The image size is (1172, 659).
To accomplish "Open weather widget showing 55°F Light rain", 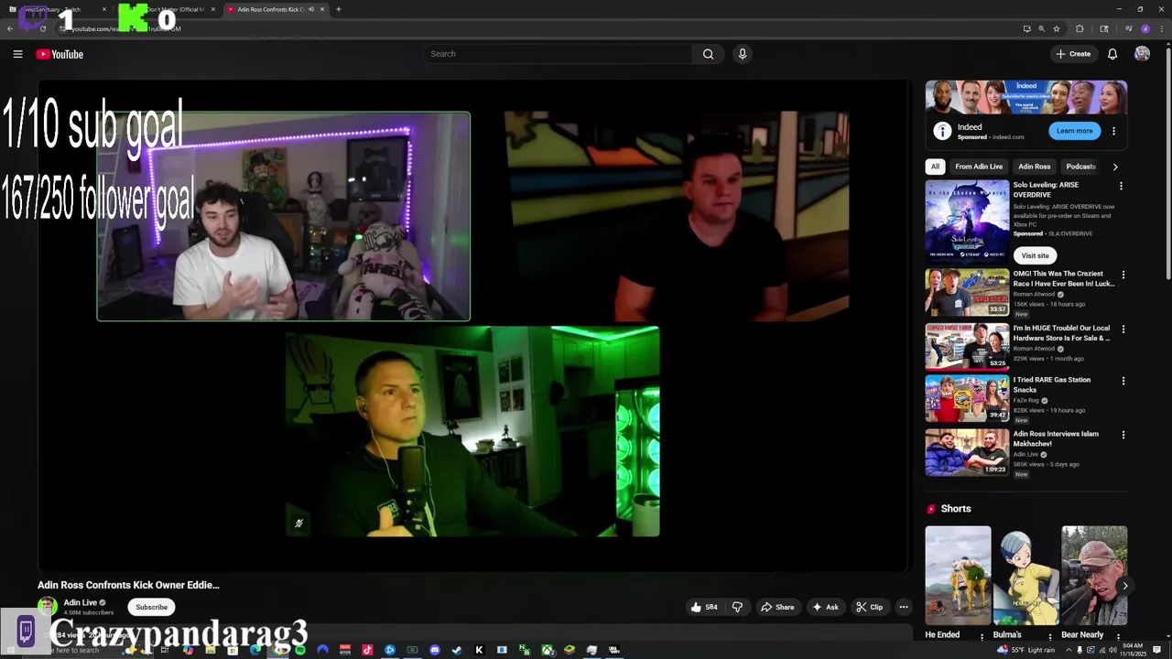I will (1025, 650).
